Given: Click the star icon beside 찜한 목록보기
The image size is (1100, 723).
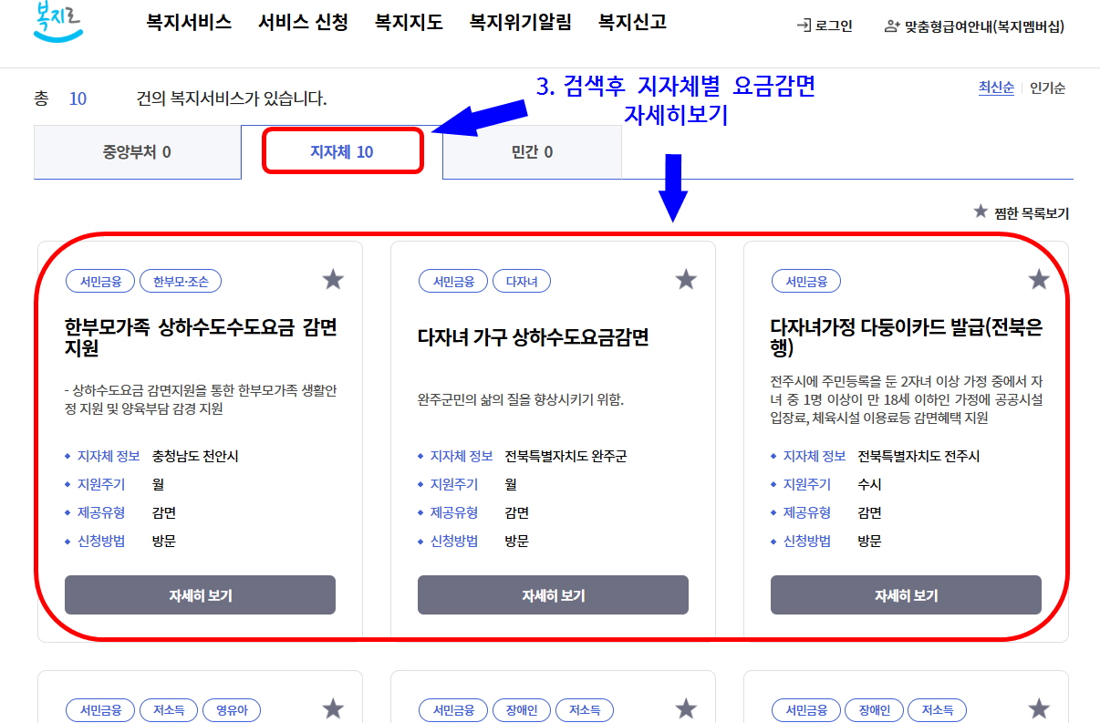Looking at the screenshot, I should tap(981, 212).
